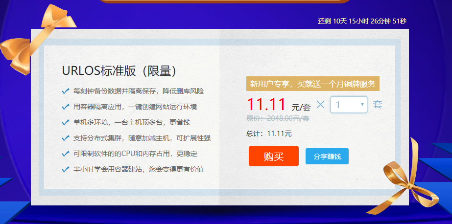Click the checkmark beside 支持分布式集群
Image resolution: width=452 pixels, height=224 pixels.
tap(66, 138)
